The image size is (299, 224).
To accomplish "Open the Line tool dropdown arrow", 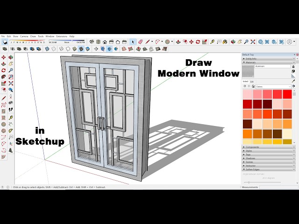I will tap(152, 42).
